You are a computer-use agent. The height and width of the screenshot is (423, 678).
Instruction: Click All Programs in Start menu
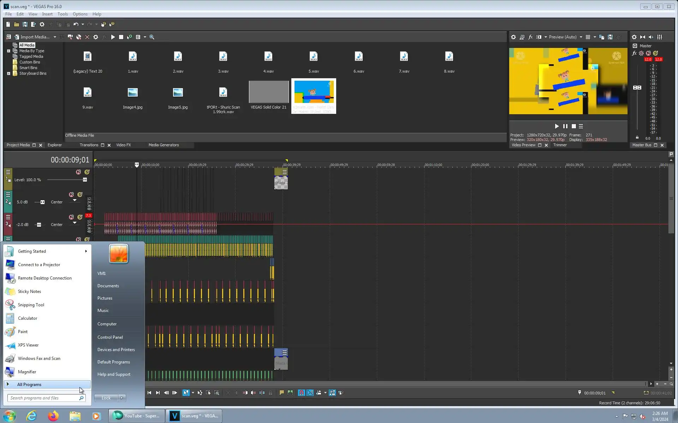[x=29, y=385]
